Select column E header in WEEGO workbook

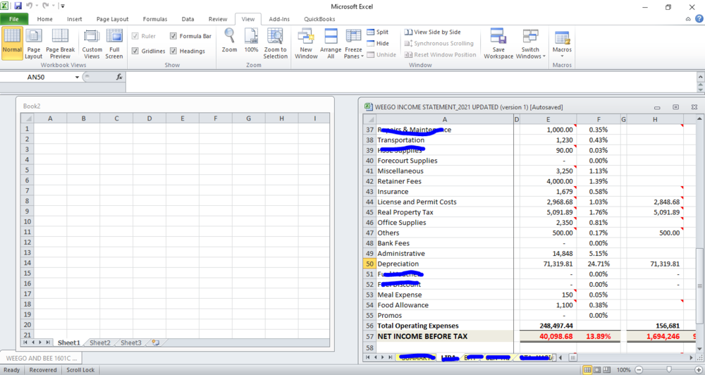(548, 119)
